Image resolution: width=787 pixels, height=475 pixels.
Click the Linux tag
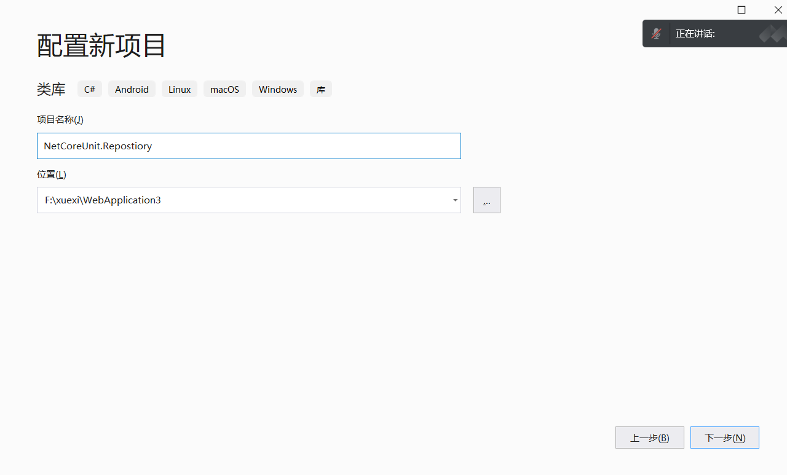(180, 89)
